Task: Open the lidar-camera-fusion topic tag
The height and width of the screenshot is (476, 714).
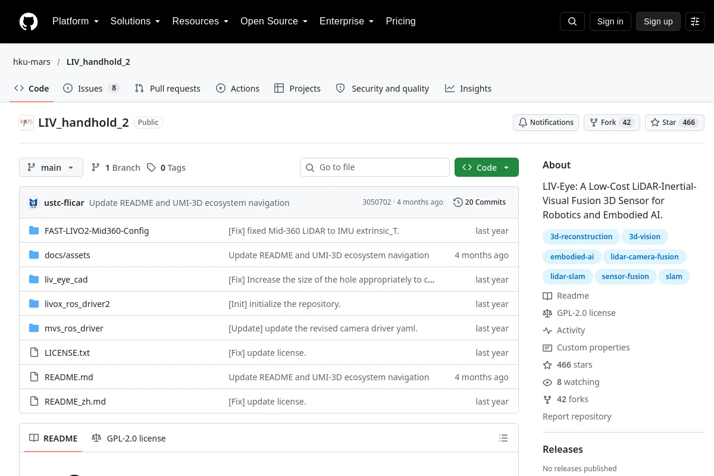Action: click(645, 257)
